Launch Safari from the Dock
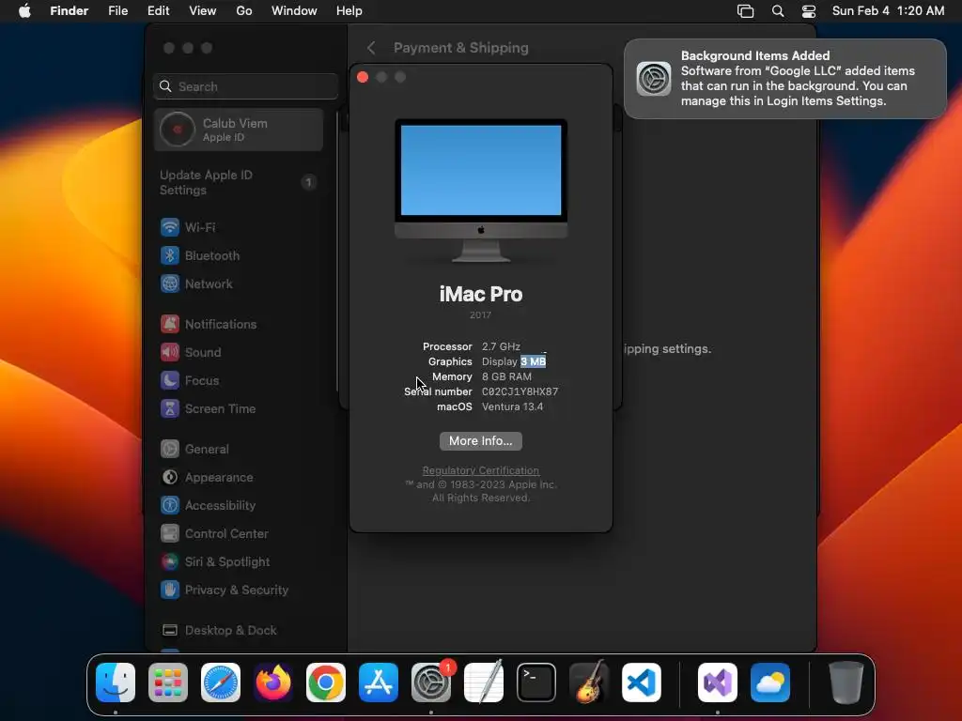Screen dimensions: 962x721 pyautogui.click(x=221, y=683)
